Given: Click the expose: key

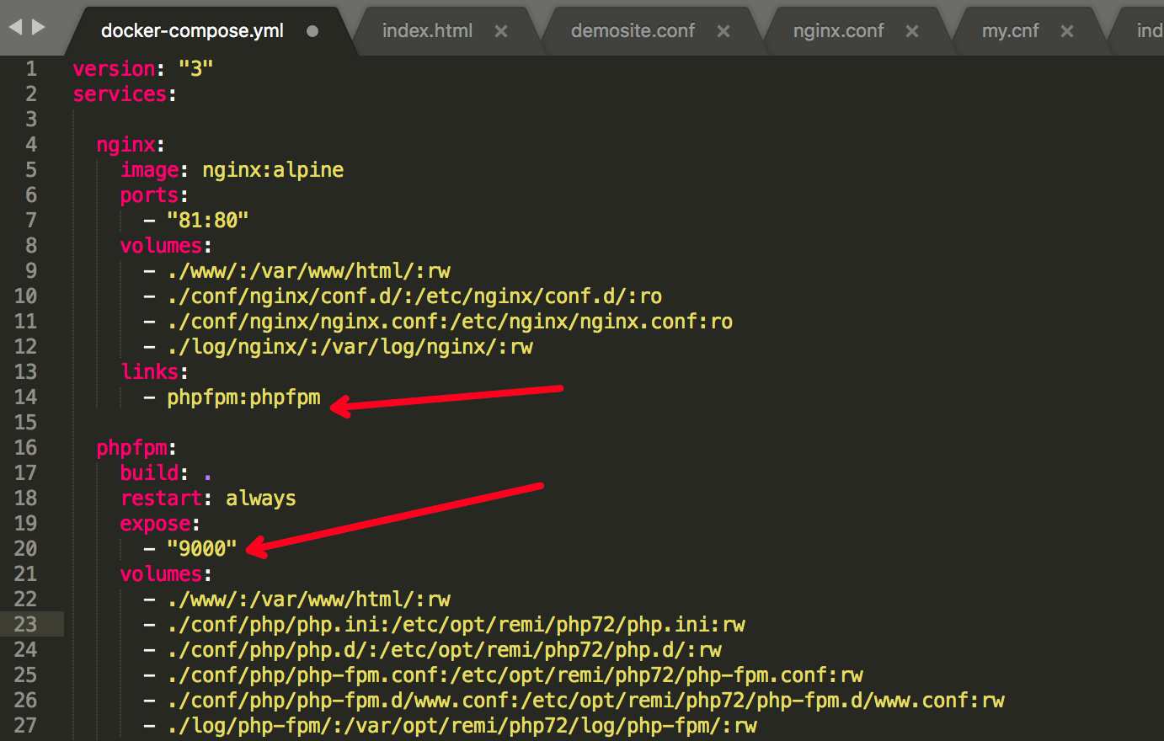Looking at the screenshot, I should click(160, 524).
